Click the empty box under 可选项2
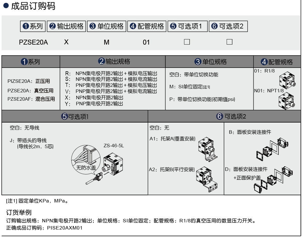Viewport: 302px width, 237px height. (x=230, y=42)
